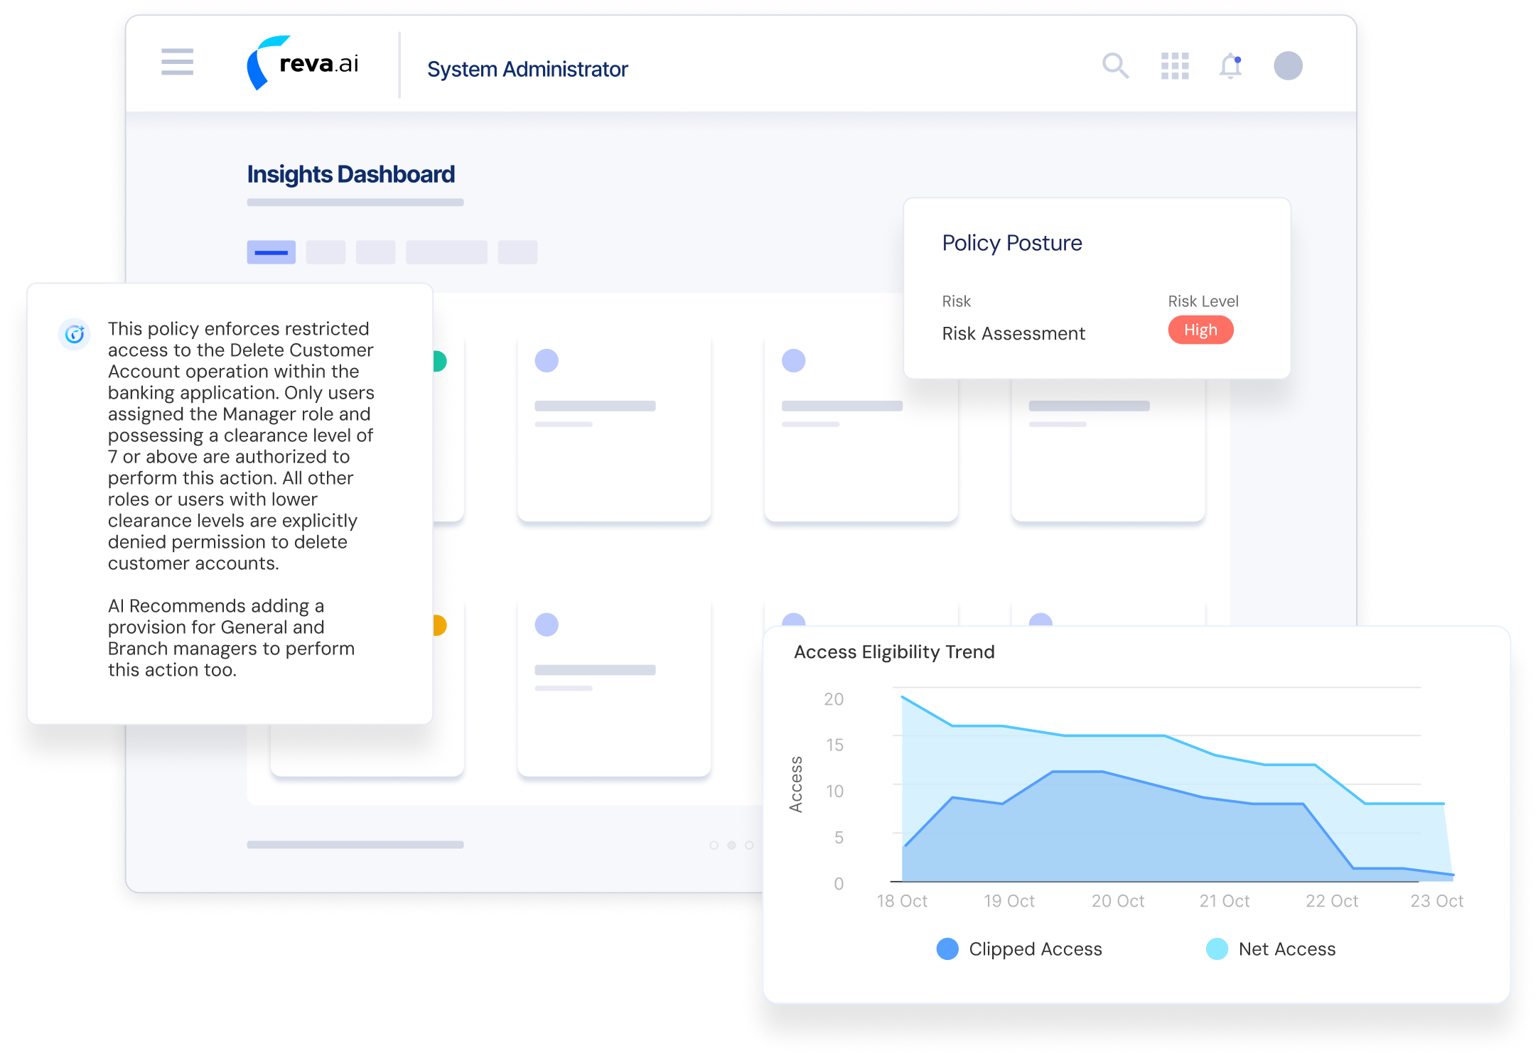Click the green status dot on card
This screenshot has width=1538, height=1058.
pyautogui.click(x=441, y=362)
